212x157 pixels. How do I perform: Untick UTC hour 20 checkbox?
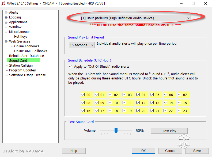pyautogui.click(x=138, y=111)
